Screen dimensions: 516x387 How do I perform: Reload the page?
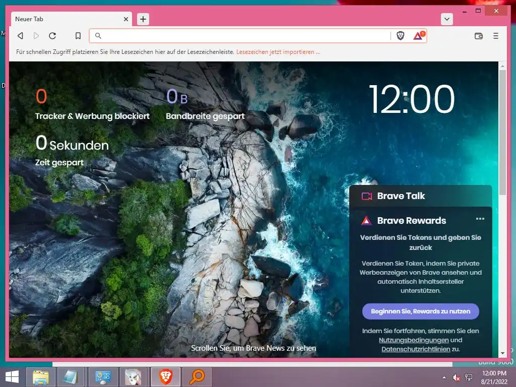(52, 36)
